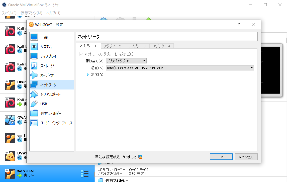Open the ストレージ settings category
Image resolution: width=287 pixels, height=182 pixels.
click(52, 66)
